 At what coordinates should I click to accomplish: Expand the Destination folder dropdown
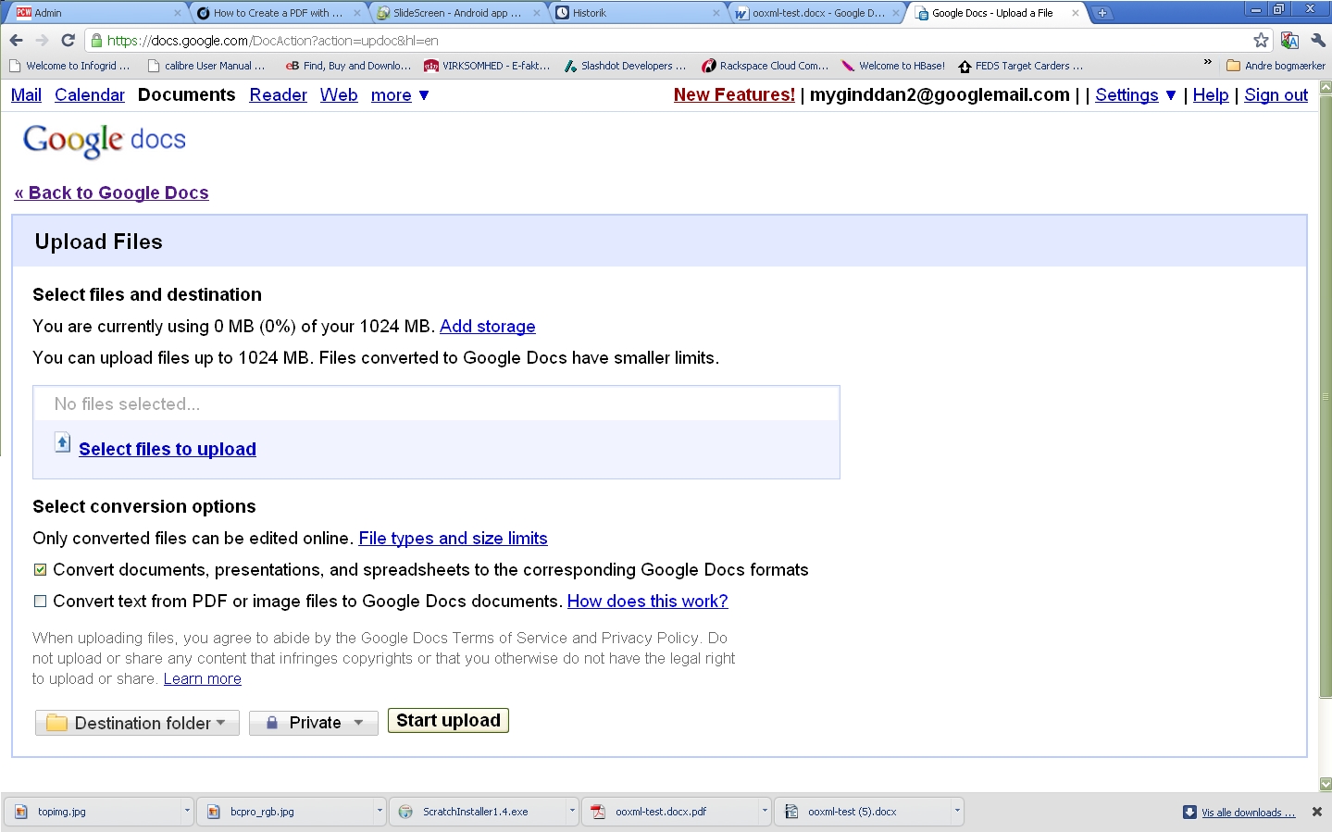coord(137,723)
